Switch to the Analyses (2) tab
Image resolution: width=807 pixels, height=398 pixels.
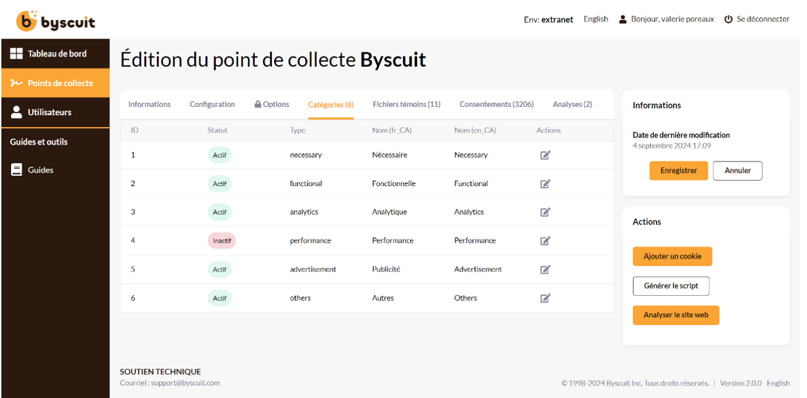pos(572,104)
